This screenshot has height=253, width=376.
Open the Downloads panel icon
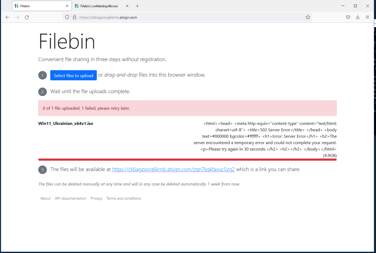pyautogui.click(x=358, y=17)
